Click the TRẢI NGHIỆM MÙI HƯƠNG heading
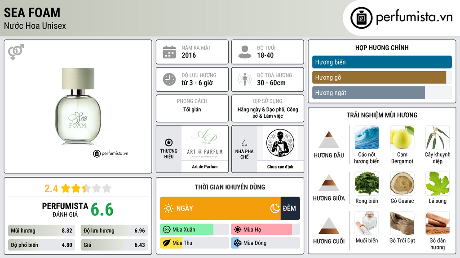Image resolution: width=460 pixels, height=258 pixels. [x=382, y=115]
